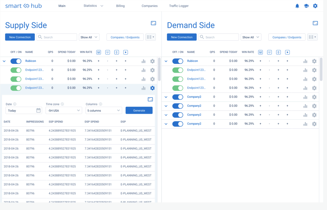Screen dimensions: 327x210
Task: Click Supply Side Compaies / Endpoints button
Action: click(125, 37)
